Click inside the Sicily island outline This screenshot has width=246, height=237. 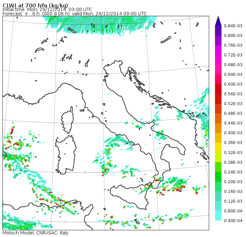[x=130, y=196]
